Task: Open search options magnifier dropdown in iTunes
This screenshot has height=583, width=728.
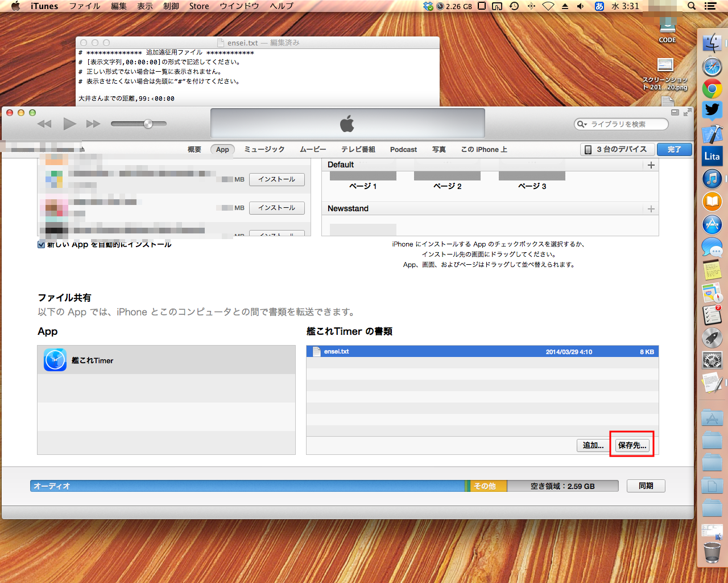Action: pos(582,124)
